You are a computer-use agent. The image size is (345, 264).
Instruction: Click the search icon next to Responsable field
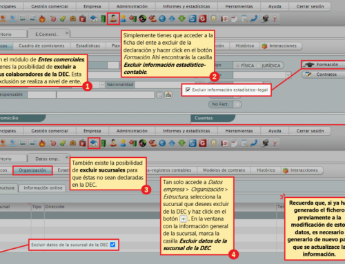point(159,94)
